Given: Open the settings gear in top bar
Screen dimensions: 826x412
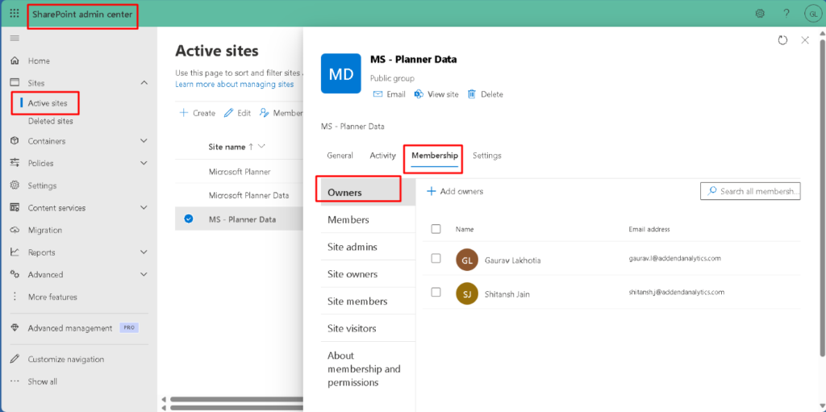Looking at the screenshot, I should click(760, 14).
